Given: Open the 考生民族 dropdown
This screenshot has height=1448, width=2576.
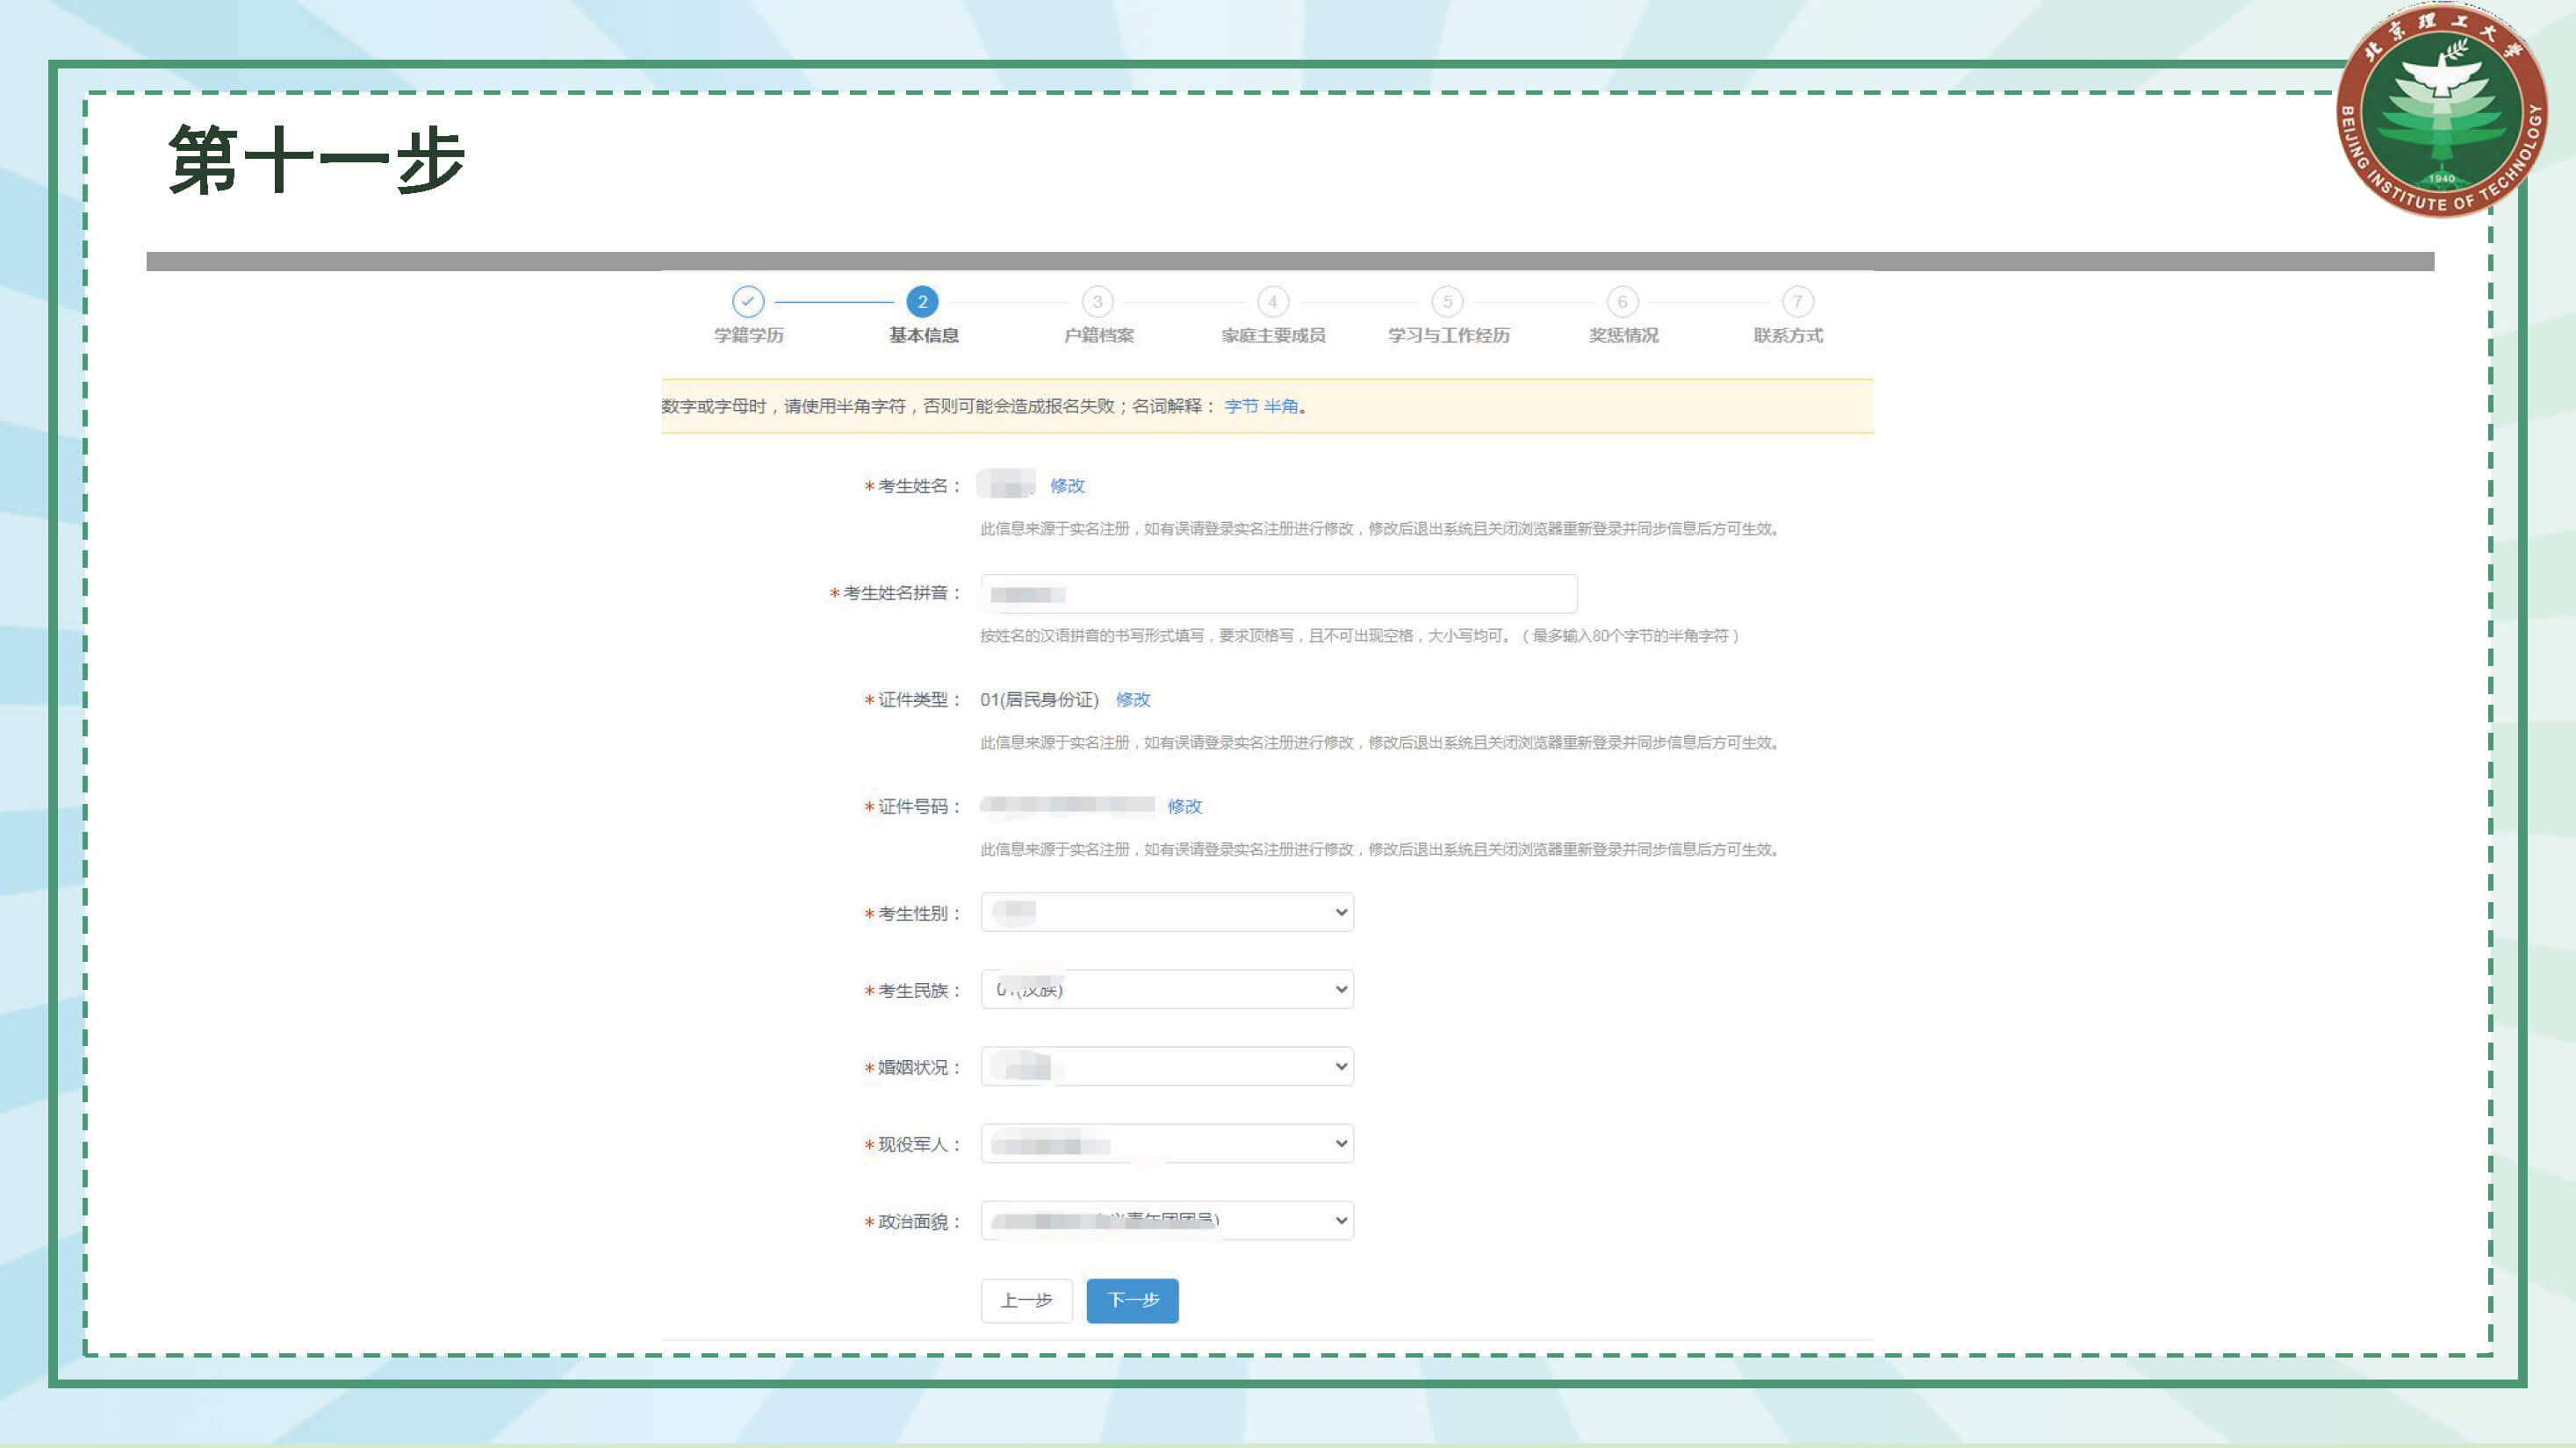Looking at the screenshot, I should tap(1167, 989).
